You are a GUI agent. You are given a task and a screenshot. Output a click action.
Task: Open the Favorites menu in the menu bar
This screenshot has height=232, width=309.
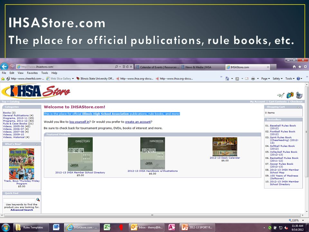tap(32, 73)
